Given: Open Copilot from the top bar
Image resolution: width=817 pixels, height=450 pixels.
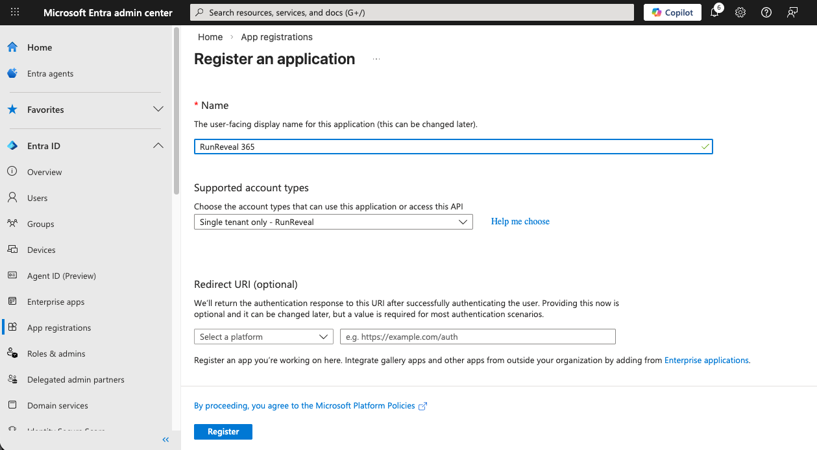Looking at the screenshot, I should pos(672,12).
